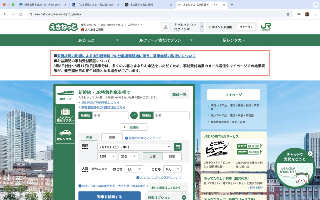Dismiss the wheelchair seat tooltip
This screenshot has width=320, height=200.
[184, 186]
